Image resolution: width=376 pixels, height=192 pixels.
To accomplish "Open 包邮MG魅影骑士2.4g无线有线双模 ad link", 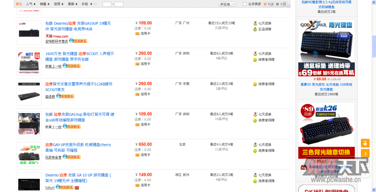I will click(x=326, y=4).
